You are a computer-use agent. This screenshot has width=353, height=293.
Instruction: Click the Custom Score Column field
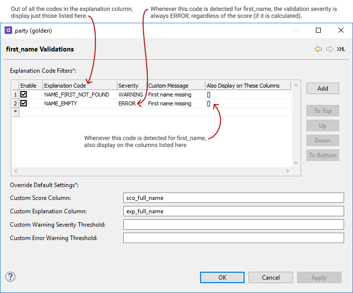pos(233,198)
